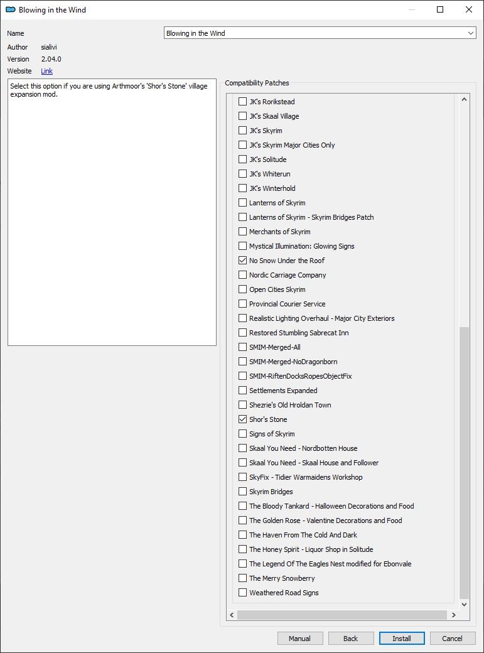Open the Website Link
Image resolution: width=484 pixels, height=653 pixels.
pos(46,71)
